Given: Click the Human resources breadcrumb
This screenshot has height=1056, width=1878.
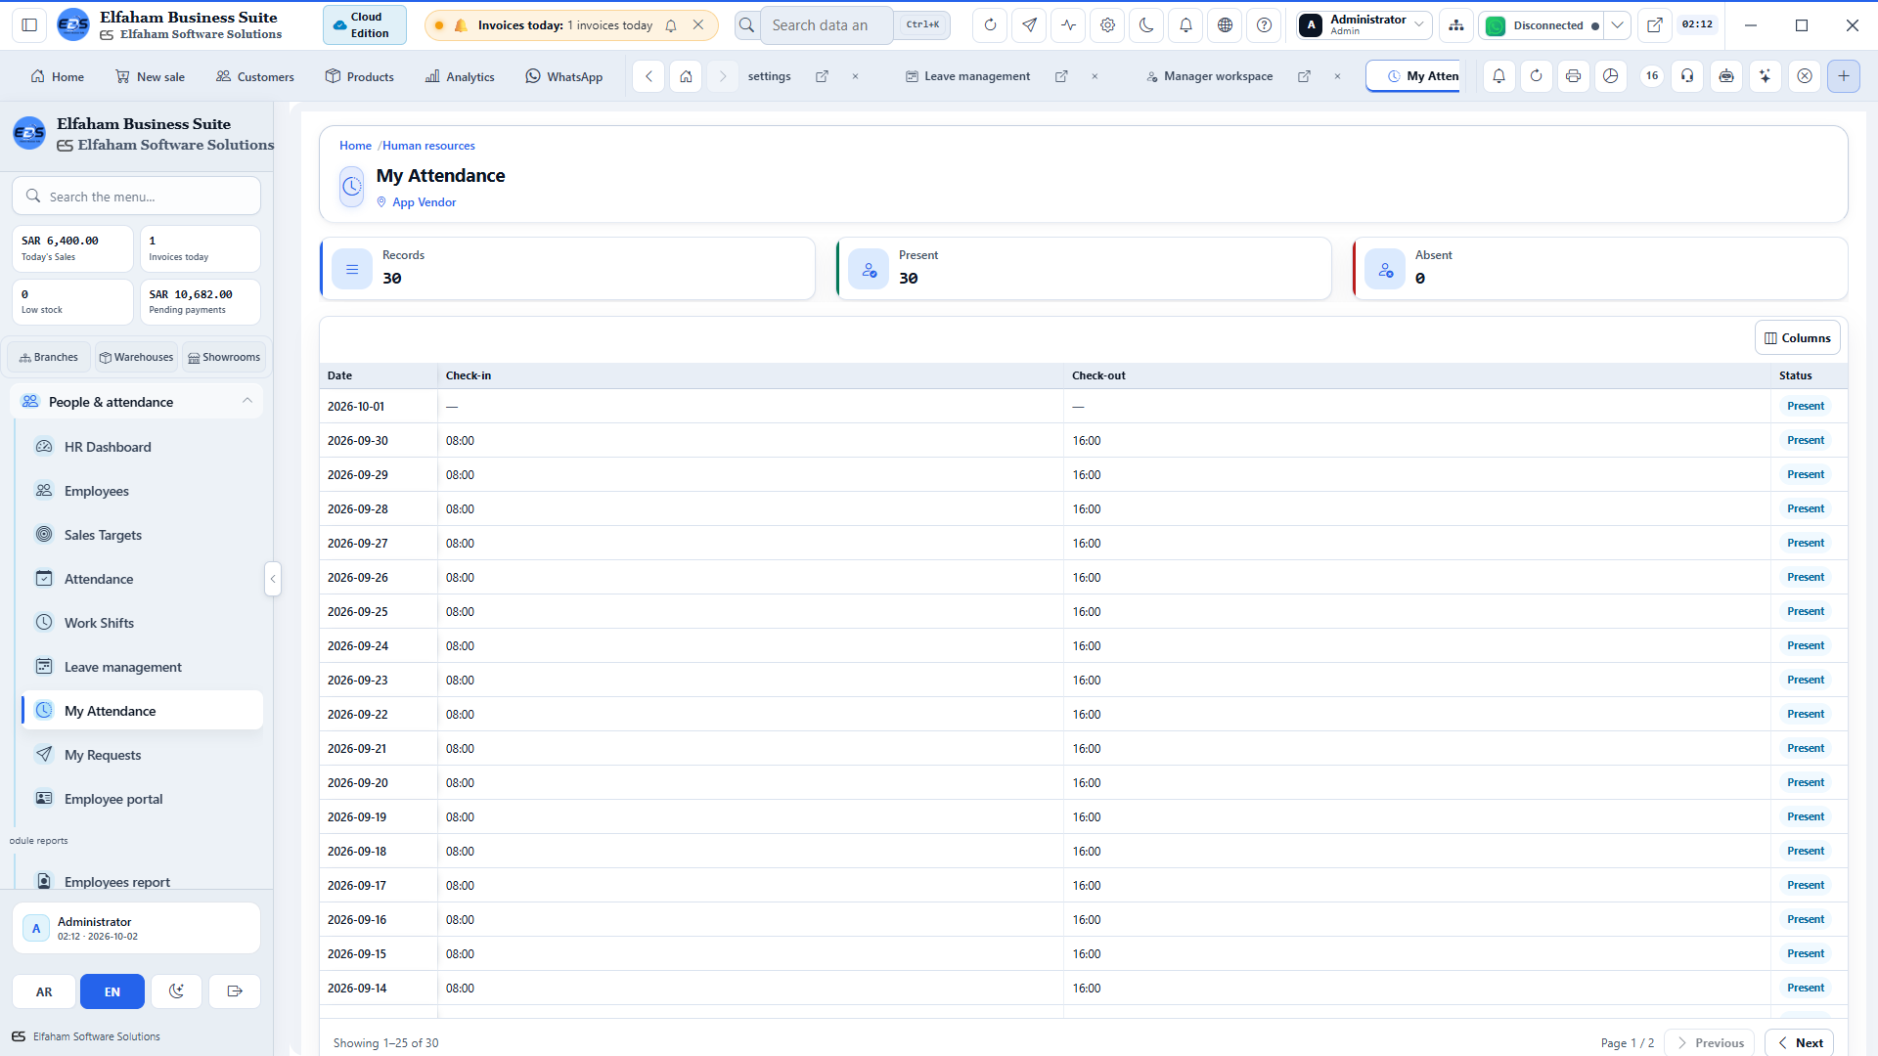Looking at the screenshot, I should click(x=428, y=146).
